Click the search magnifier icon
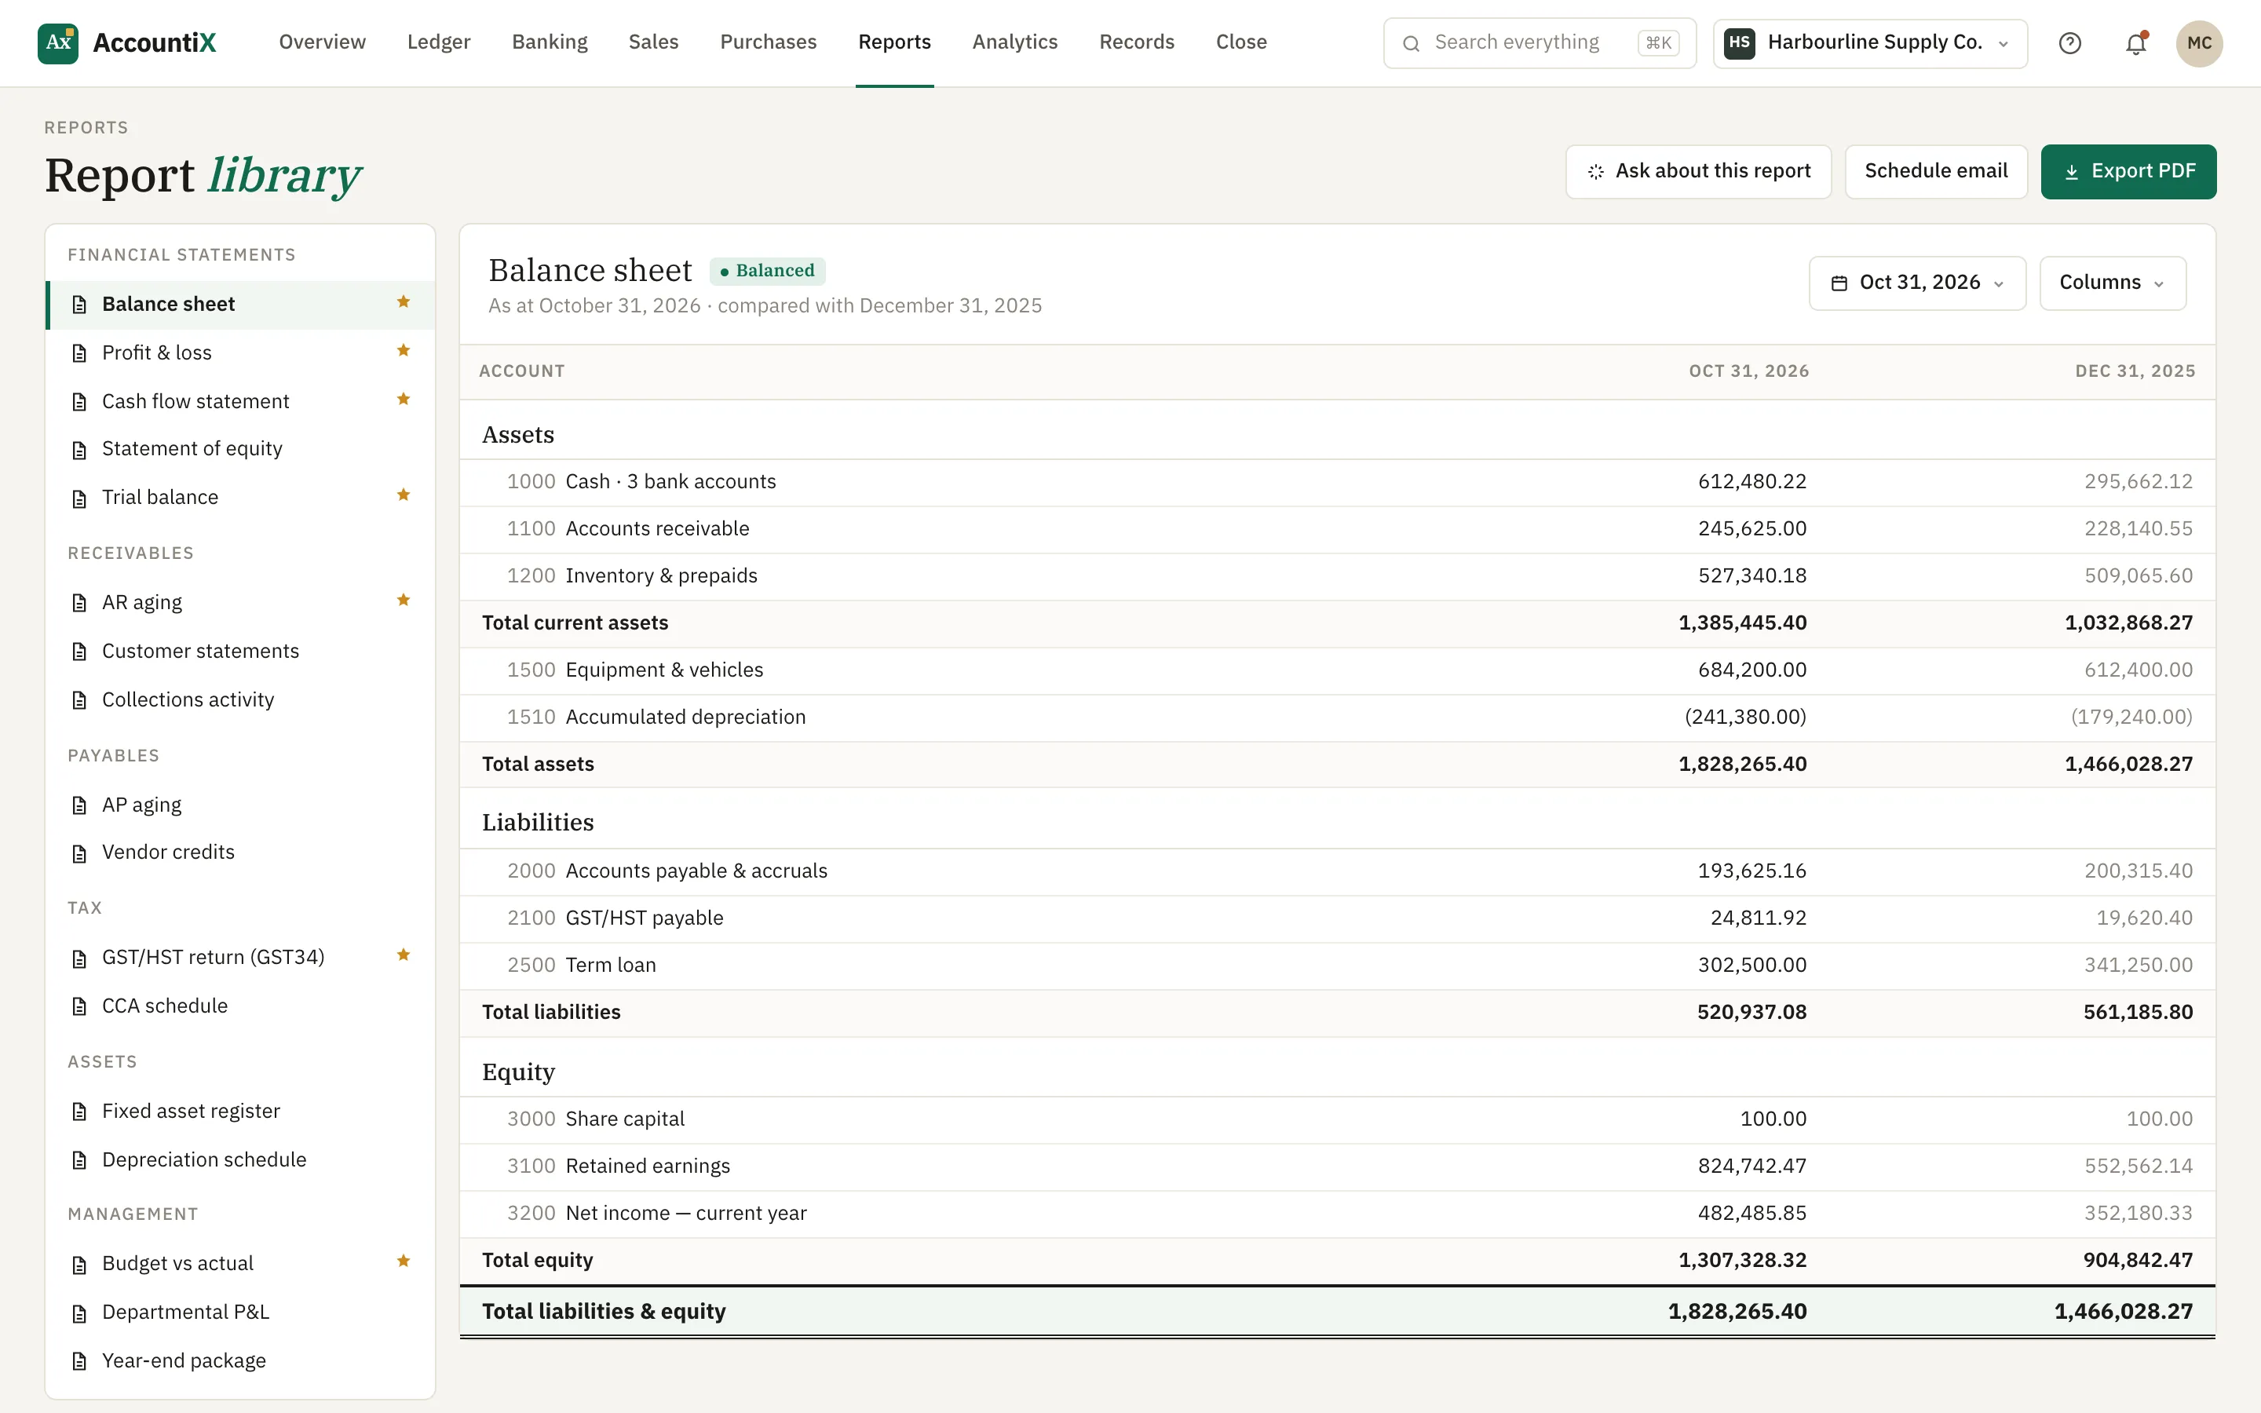2261x1413 pixels. pyautogui.click(x=1411, y=43)
